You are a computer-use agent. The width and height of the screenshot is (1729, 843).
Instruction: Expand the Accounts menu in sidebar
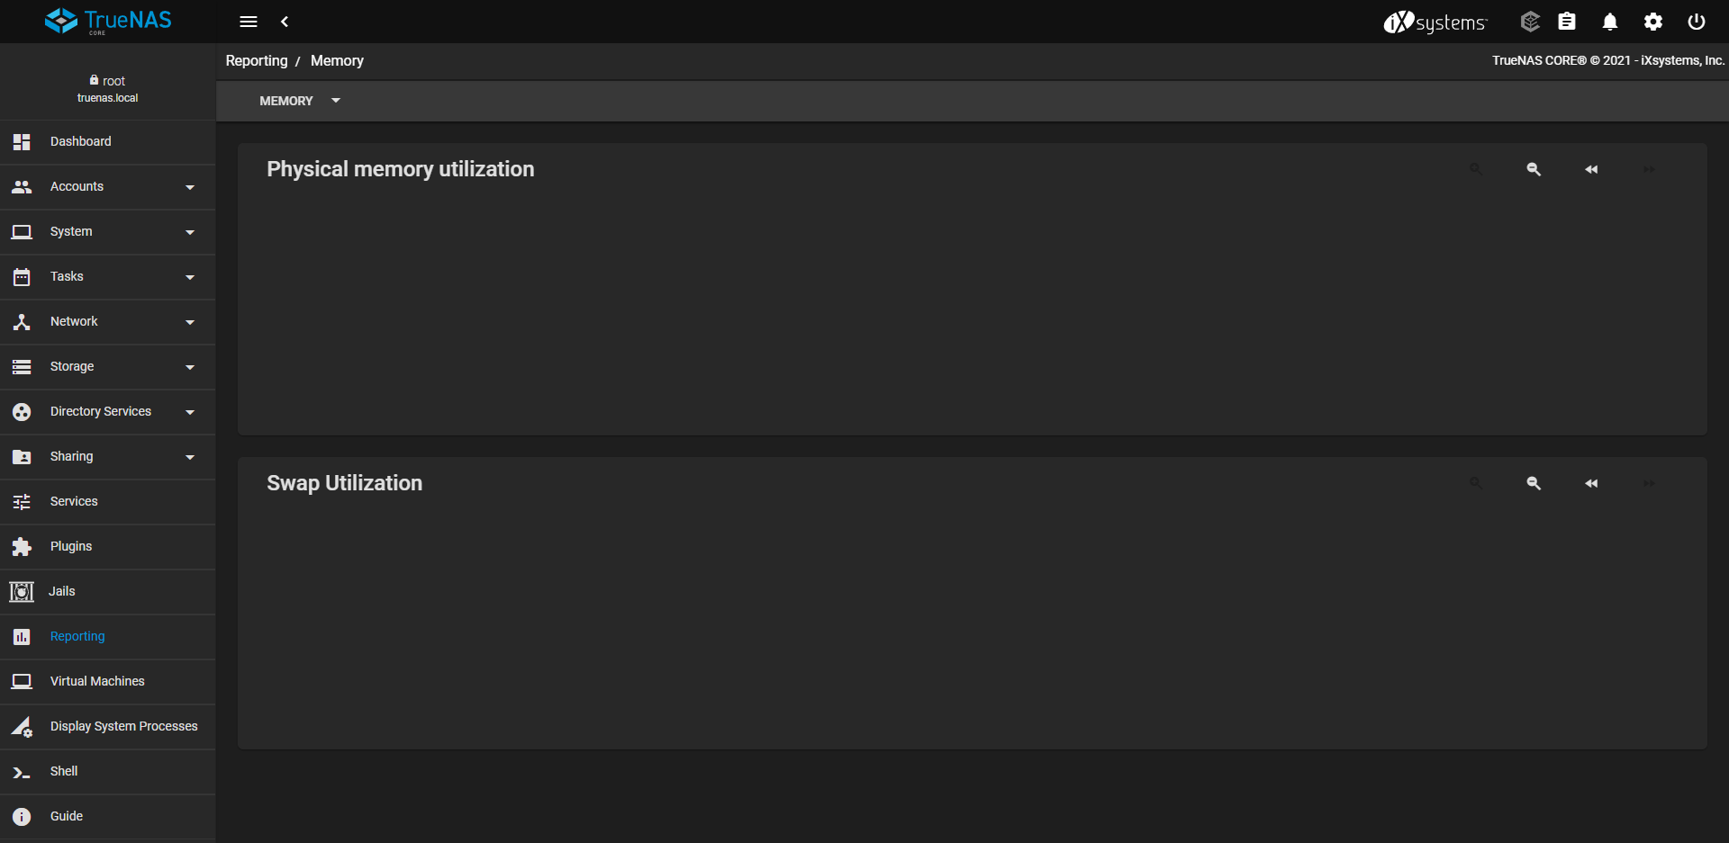pos(108,187)
